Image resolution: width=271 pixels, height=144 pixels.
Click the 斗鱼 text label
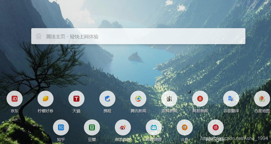click(185, 140)
